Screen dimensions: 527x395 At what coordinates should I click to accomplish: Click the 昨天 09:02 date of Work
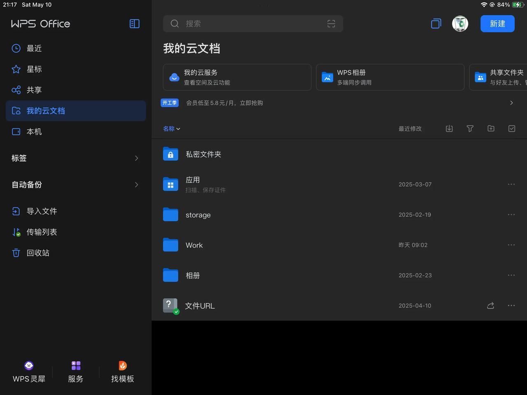[x=413, y=245]
